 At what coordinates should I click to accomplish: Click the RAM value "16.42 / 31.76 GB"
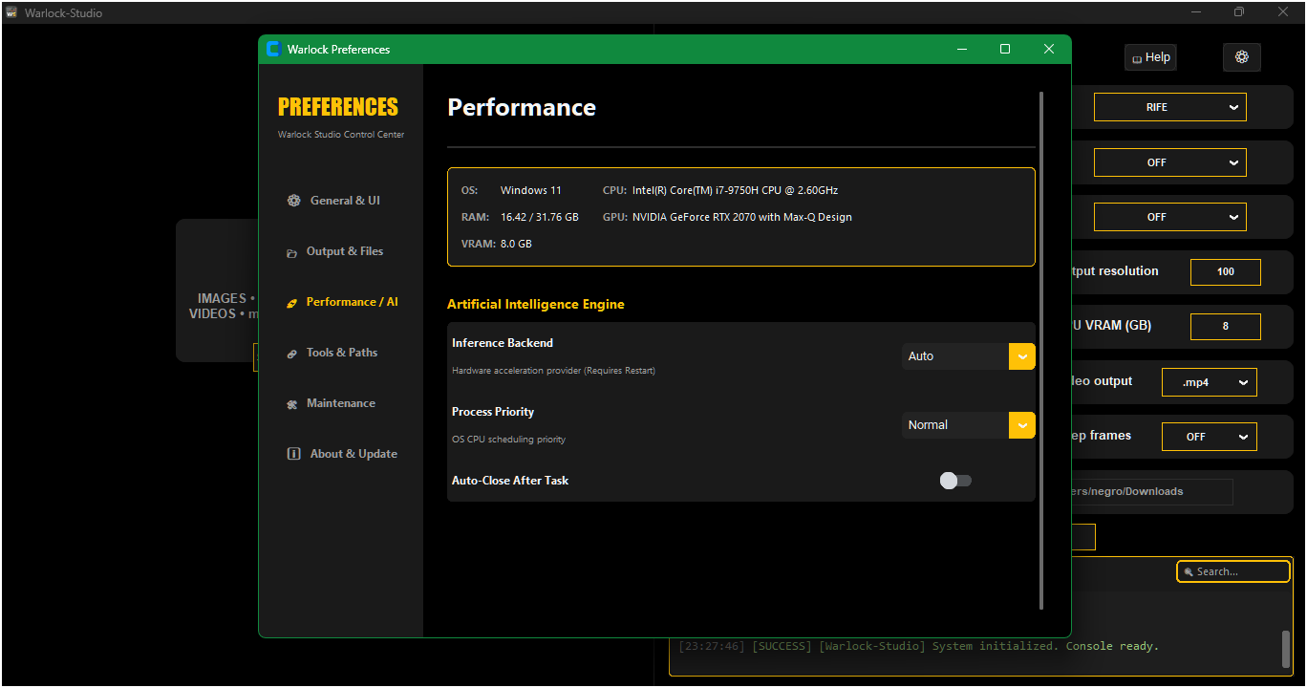coord(540,217)
